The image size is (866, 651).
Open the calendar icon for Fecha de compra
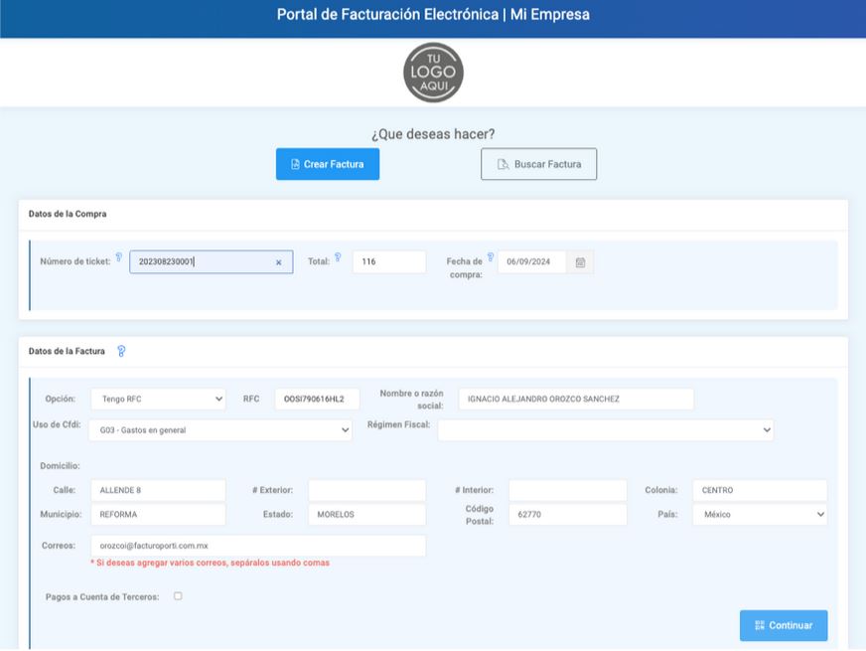tap(581, 261)
